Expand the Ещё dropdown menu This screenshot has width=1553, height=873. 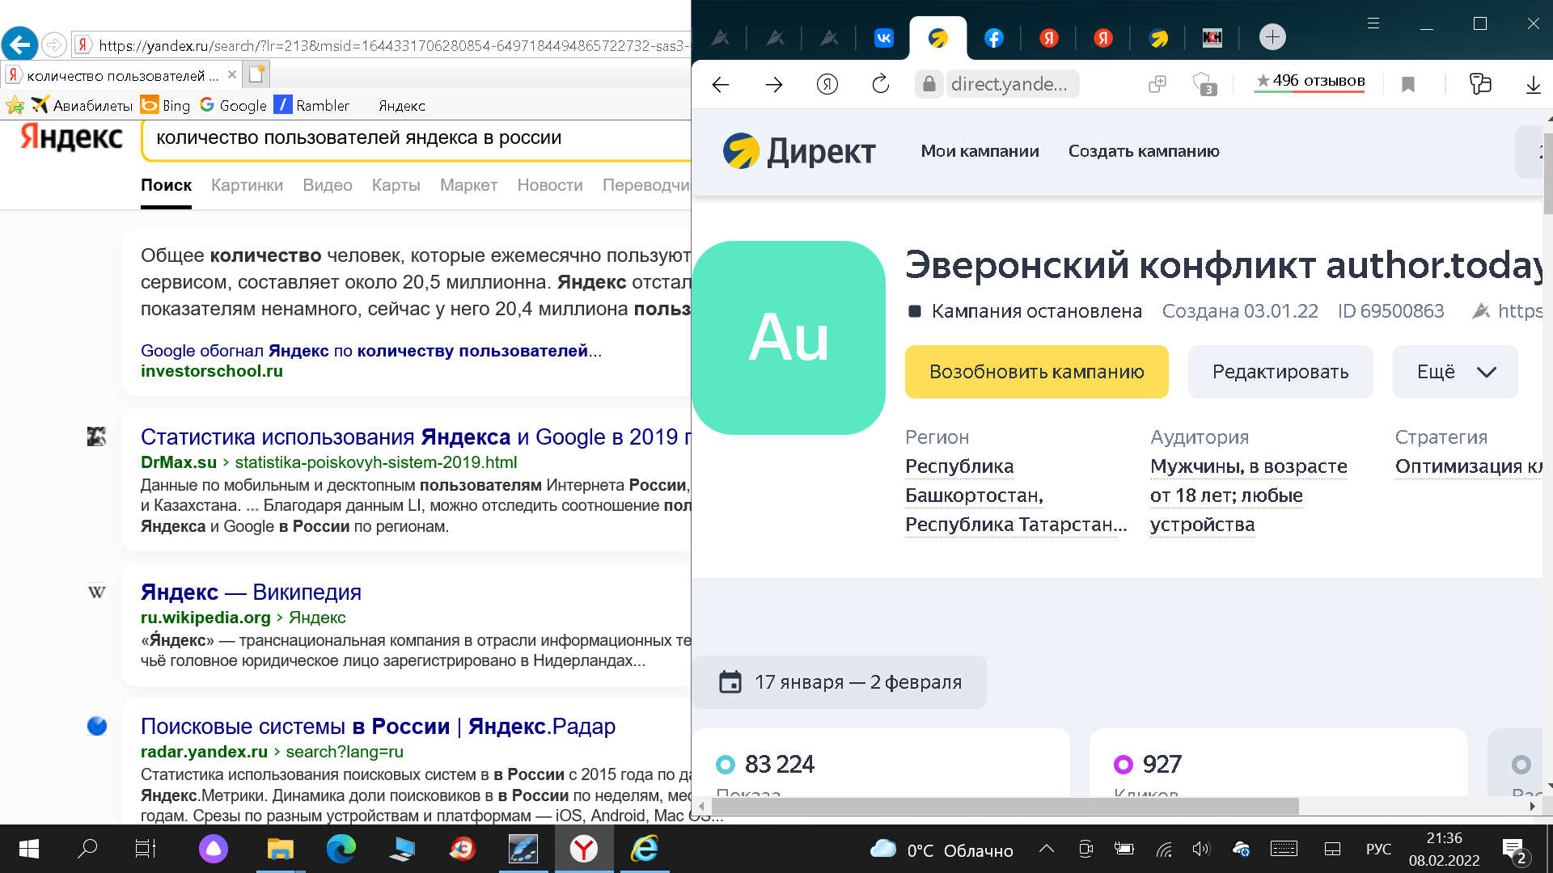pos(1454,372)
